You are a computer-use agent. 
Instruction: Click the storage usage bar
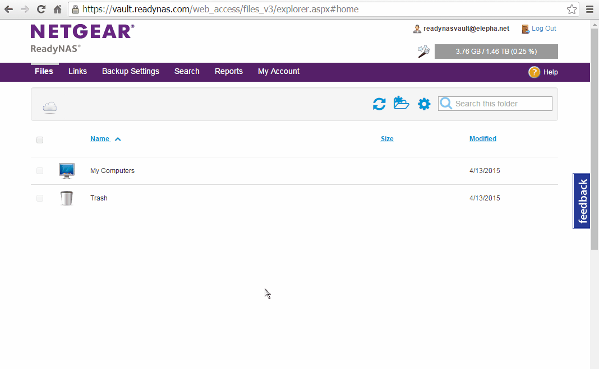[496, 52]
